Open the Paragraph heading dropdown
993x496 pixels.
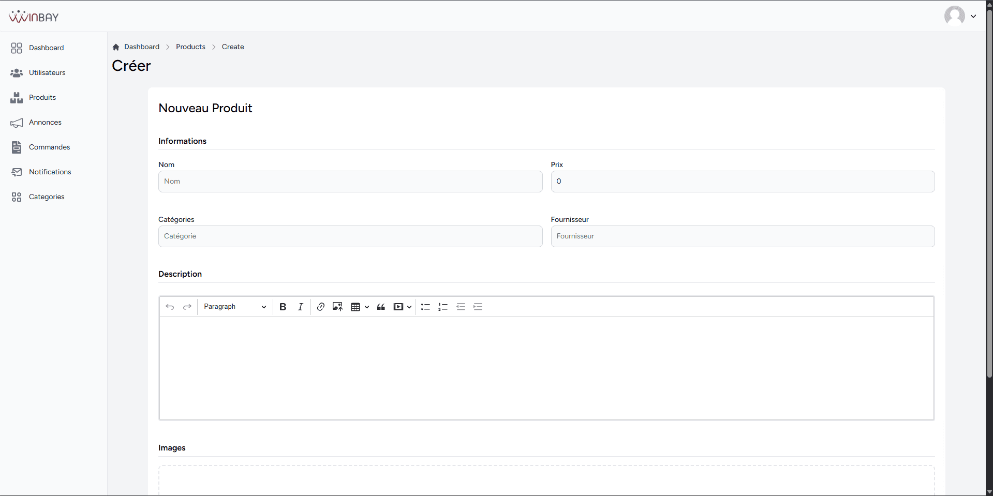[x=235, y=307]
